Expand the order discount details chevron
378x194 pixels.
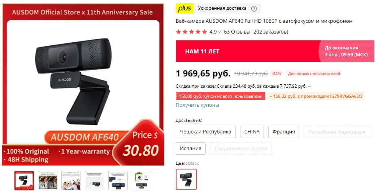pos(309,86)
